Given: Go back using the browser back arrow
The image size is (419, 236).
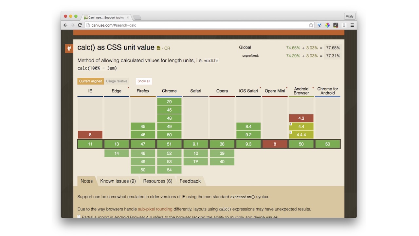Looking at the screenshot, I should click(65, 25).
